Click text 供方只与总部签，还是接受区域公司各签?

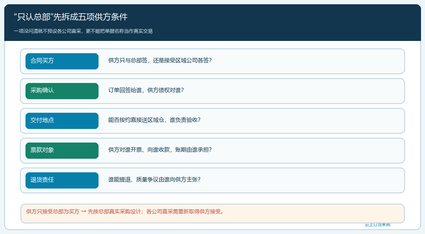pyautogui.click(x=160, y=60)
